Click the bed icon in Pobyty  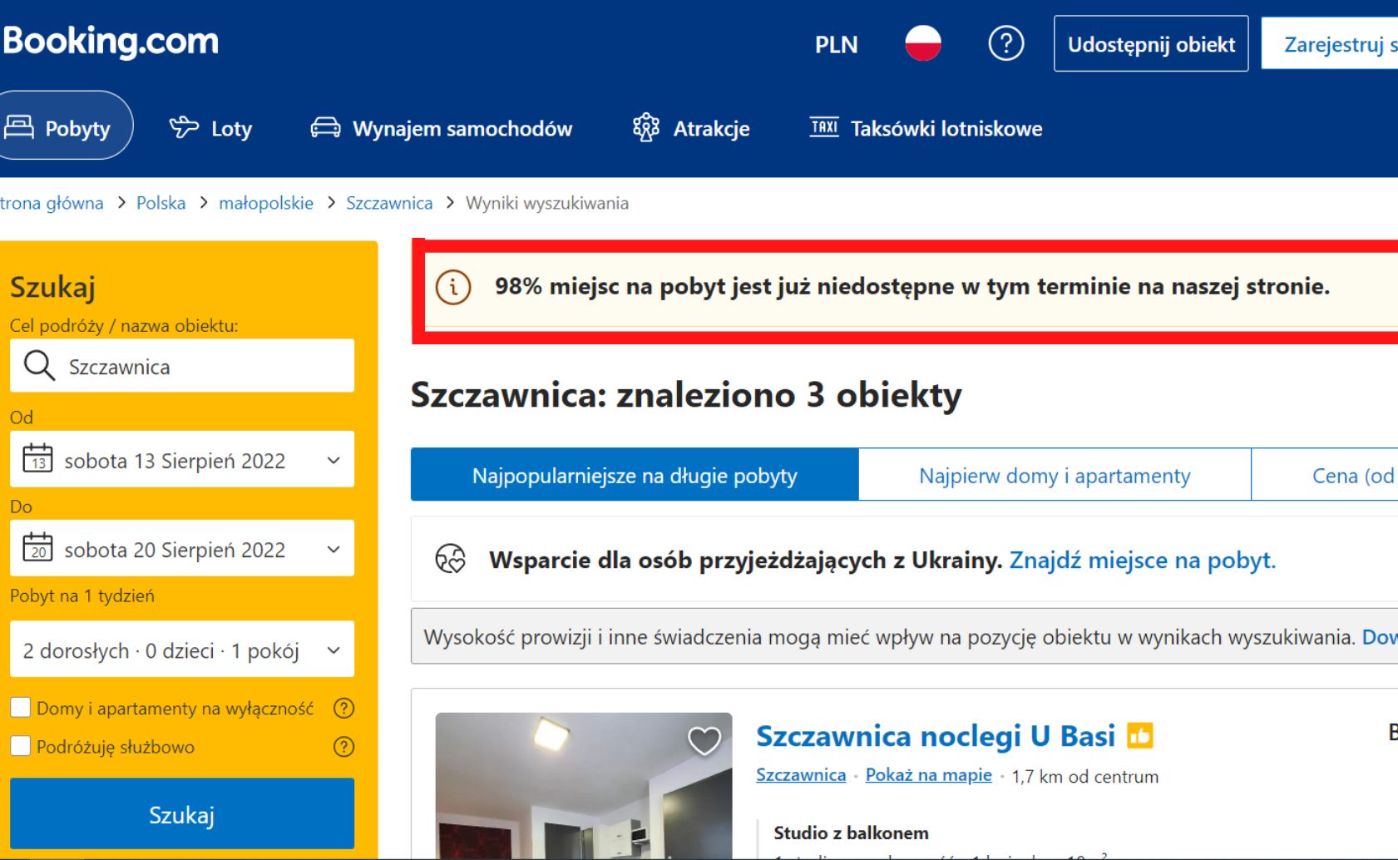[19, 127]
